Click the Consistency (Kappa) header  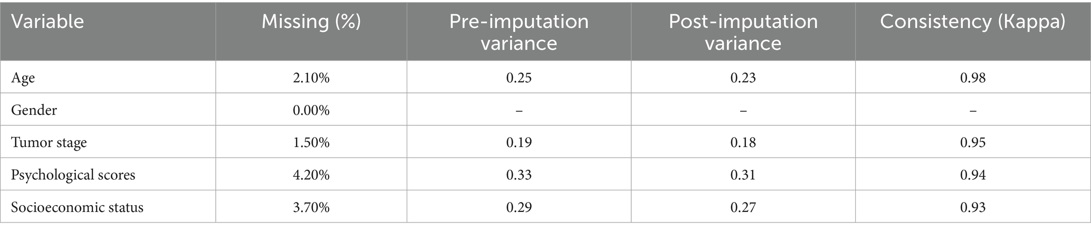pos(973,22)
